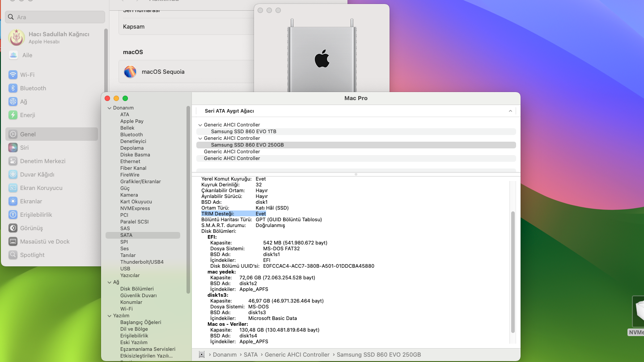
Task: Open Spotlight settings icon
Action: click(x=13, y=255)
